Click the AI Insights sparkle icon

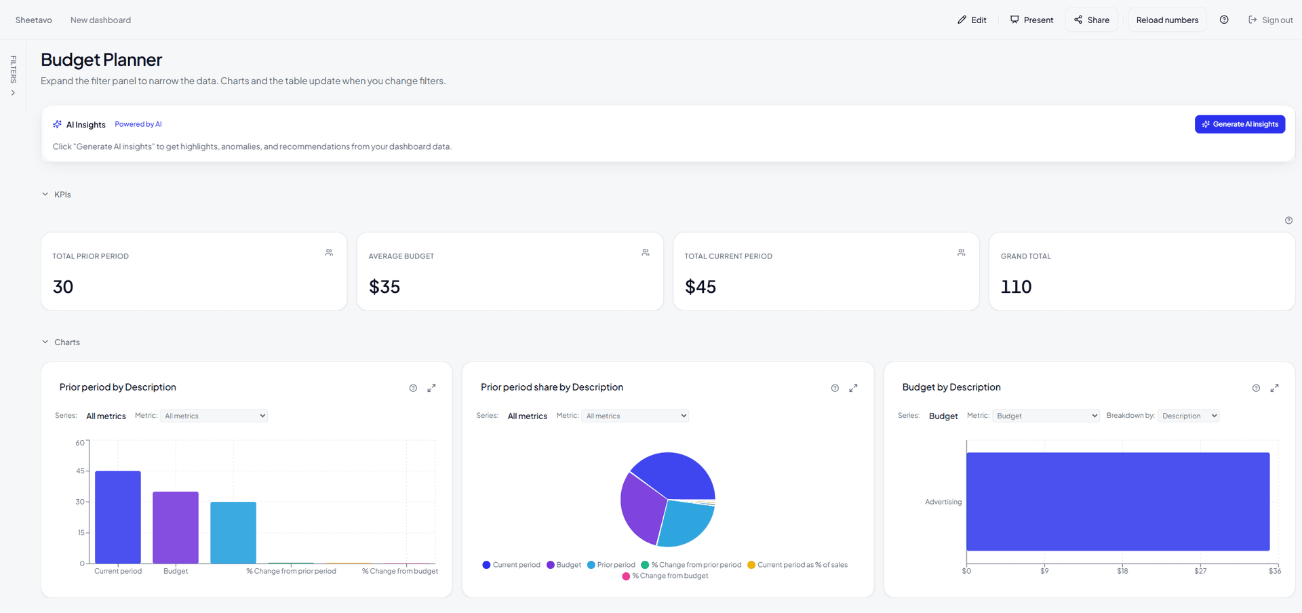(x=58, y=124)
